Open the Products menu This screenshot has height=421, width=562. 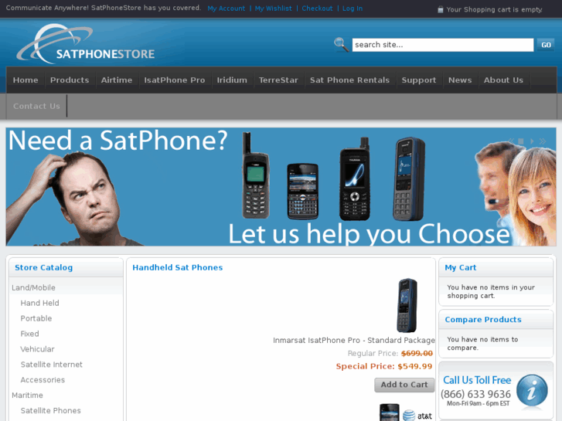click(x=70, y=80)
